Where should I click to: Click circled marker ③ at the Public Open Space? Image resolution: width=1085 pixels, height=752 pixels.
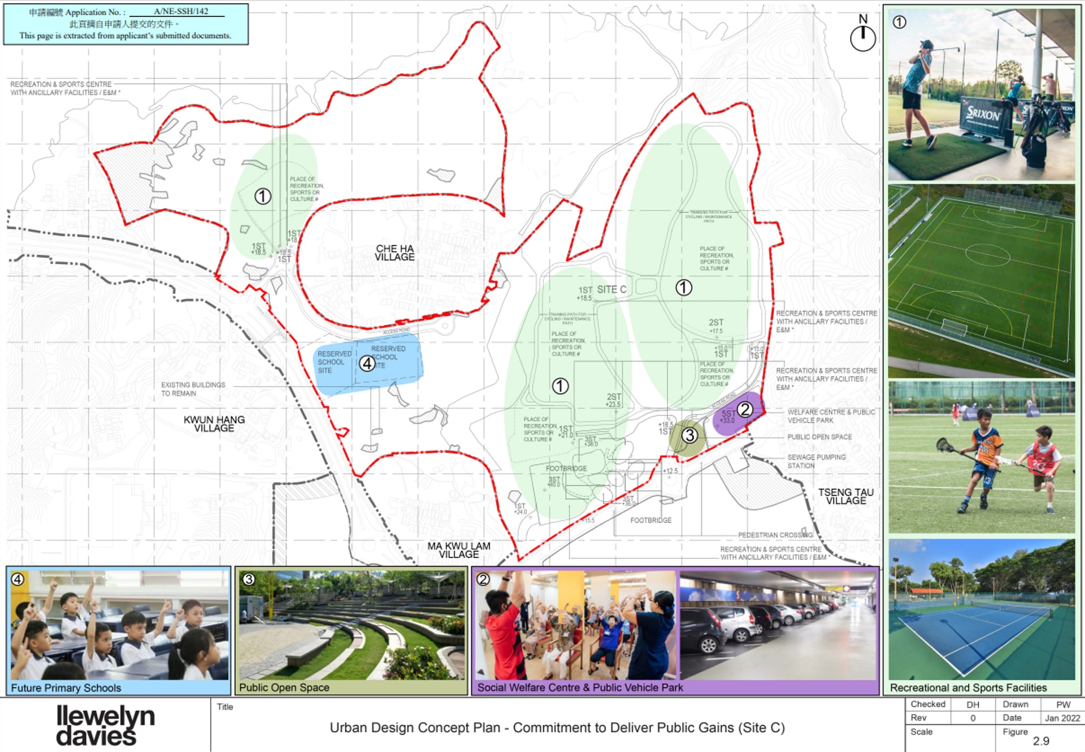691,436
